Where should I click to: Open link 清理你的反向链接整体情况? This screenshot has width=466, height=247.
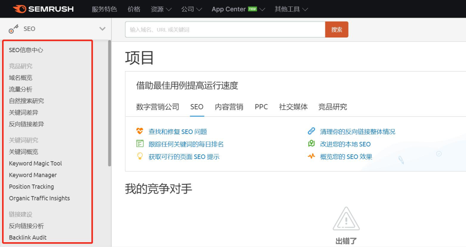(x=358, y=131)
